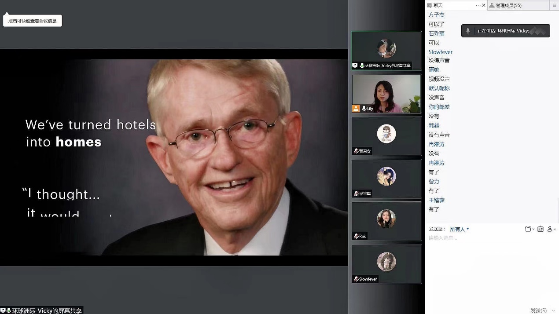The width and height of the screenshot is (559, 314).
Task: Click the orange host icon on Lily's tile
Action: coord(356,108)
